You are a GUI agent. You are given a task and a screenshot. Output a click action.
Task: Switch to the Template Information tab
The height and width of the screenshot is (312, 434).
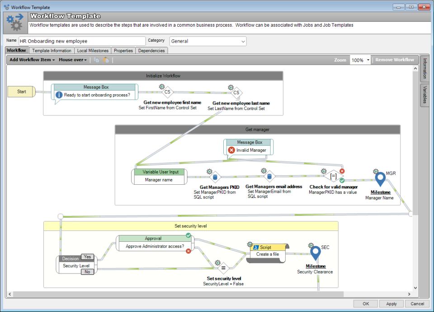click(51, 50)
